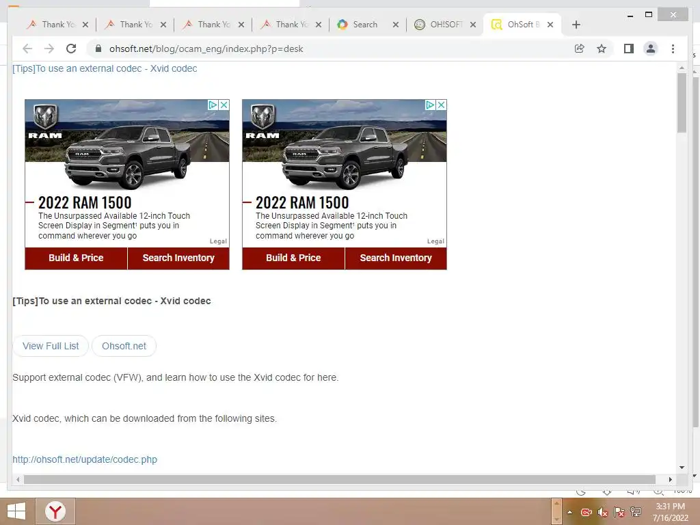Click Build & Price in right ad
The image size is (700, 525).
[x=293, y=258]
